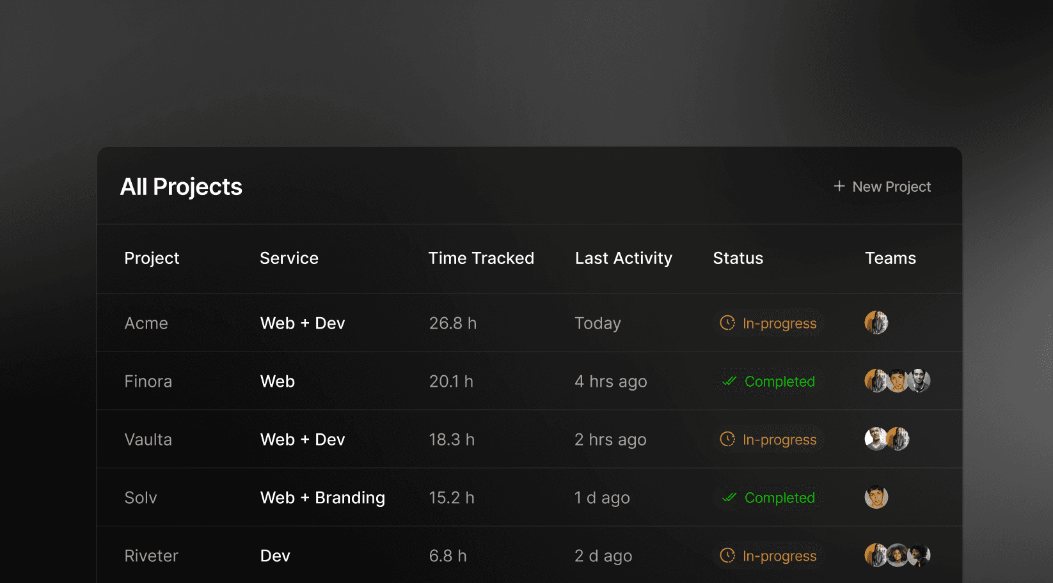
Task: Click the single team avatar on the Solv row
Action: [x=876, y=497]
